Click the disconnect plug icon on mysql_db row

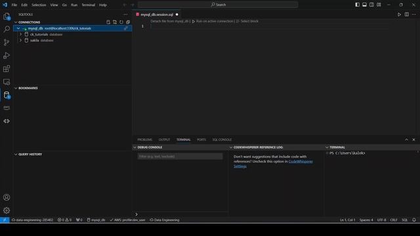[125, 28]
